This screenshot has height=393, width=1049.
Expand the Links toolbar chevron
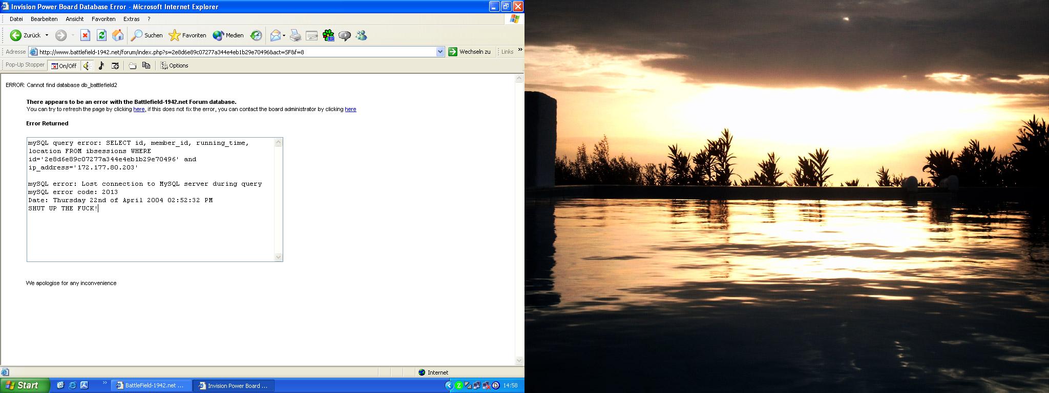(x=520, y=50)
